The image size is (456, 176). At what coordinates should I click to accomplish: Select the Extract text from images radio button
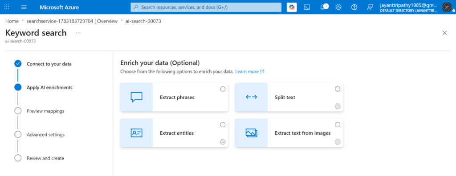pyautogui.click(x=338, y=125)
